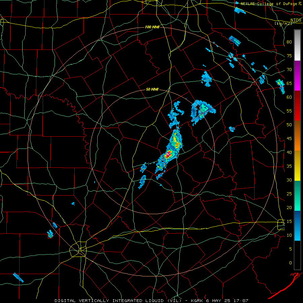Viewport: 303px width, 303px height.
Task: Pick the orange-brown band of the color bar
Action: [x=297, y=136]
